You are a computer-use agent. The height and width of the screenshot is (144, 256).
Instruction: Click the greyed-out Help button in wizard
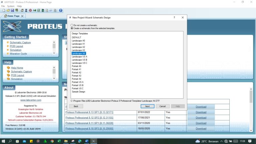coord(178,106)
